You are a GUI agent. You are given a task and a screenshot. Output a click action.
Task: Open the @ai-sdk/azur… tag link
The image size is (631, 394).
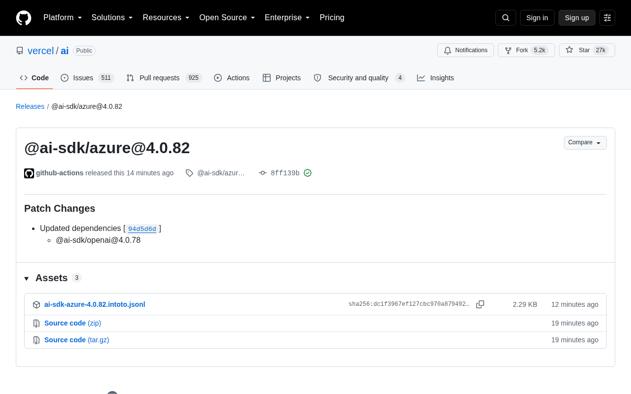point(221,173)
